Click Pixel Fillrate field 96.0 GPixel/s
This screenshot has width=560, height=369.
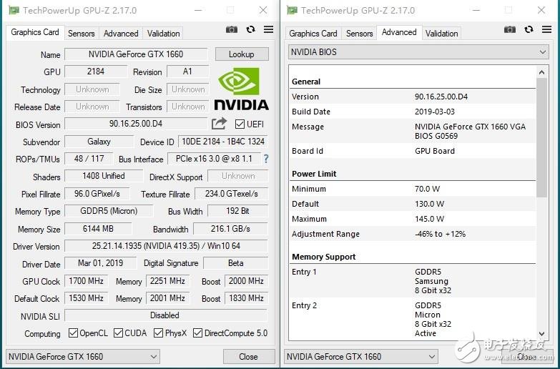(x=97, y=194)
